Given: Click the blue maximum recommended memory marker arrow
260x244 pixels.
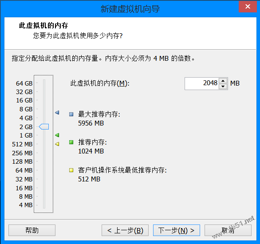Looking at the screenshot, I should pos(57,113).
